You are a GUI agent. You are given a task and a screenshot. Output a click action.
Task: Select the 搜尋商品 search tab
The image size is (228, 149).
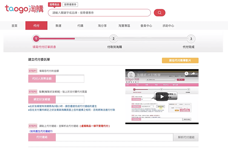pyautogui.click(x=54, y=5)
